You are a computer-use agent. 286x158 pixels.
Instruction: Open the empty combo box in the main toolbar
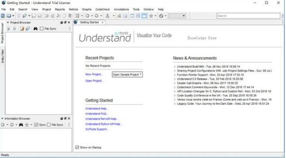point(177,16)
